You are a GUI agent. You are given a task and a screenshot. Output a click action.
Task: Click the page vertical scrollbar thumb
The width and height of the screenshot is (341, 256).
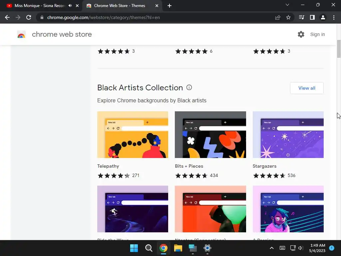click(339, 49)
